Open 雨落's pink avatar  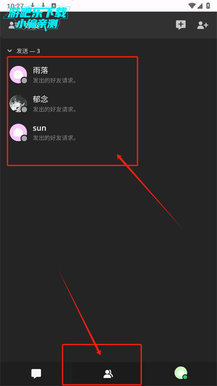[x=18, y=75]
